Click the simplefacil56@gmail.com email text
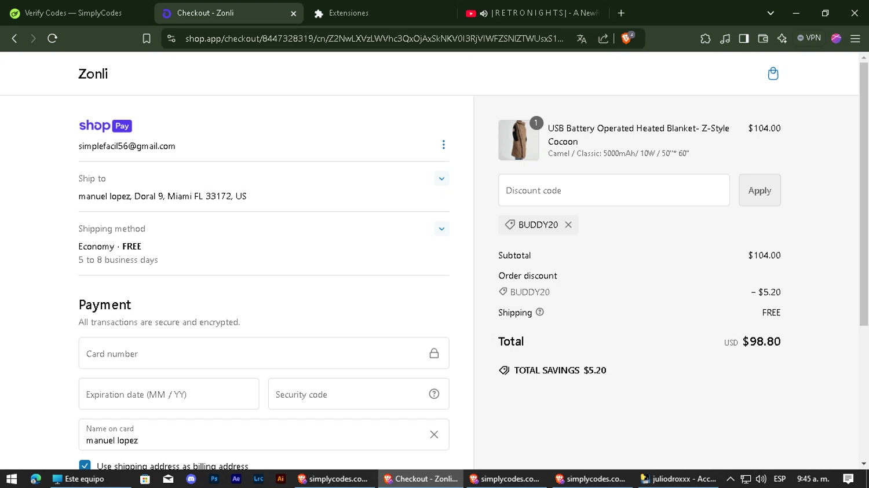This screenshot has width=869, height=488. point(127,146)
